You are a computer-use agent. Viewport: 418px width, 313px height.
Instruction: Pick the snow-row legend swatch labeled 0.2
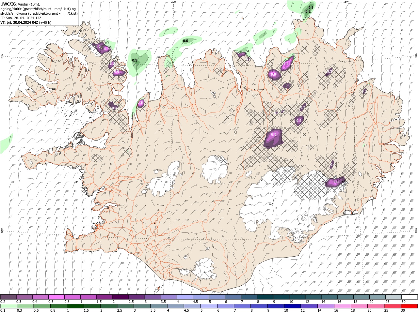(x=8, y=297)
